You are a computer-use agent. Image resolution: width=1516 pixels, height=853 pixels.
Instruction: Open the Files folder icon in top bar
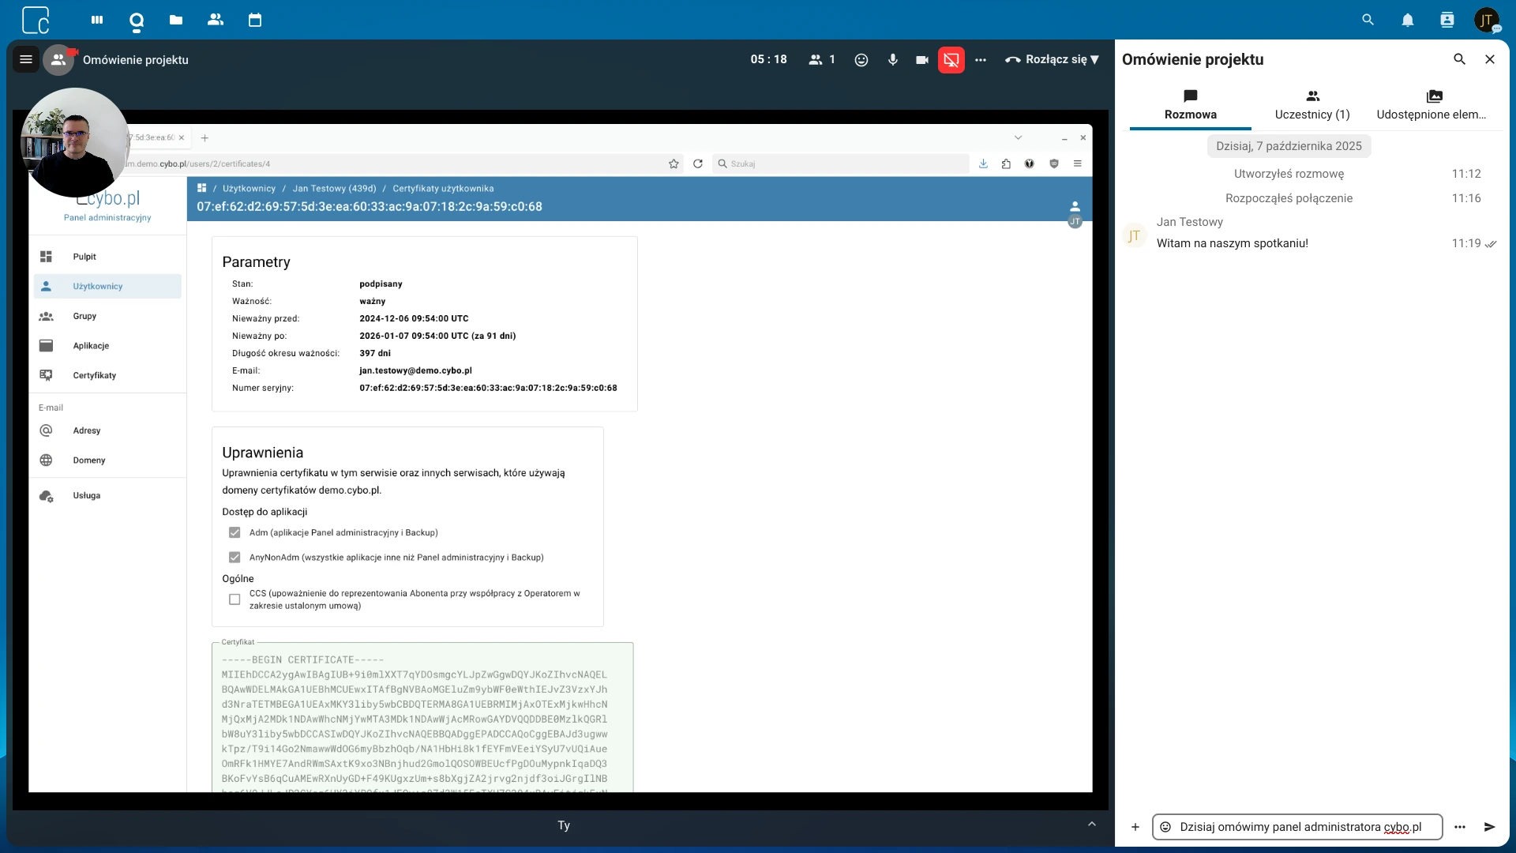(x=176, y=20)
